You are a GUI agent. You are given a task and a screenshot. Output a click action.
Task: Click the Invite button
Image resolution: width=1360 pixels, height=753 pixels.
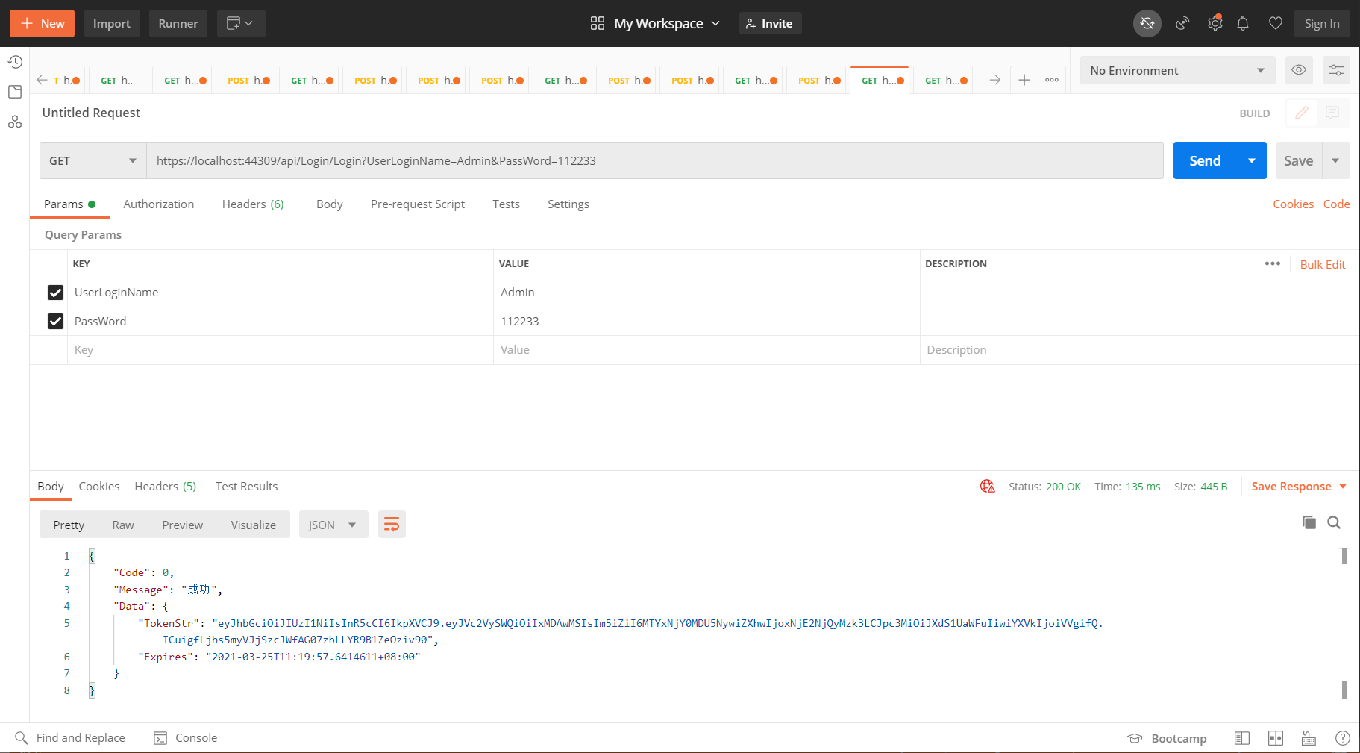point(770,24)
